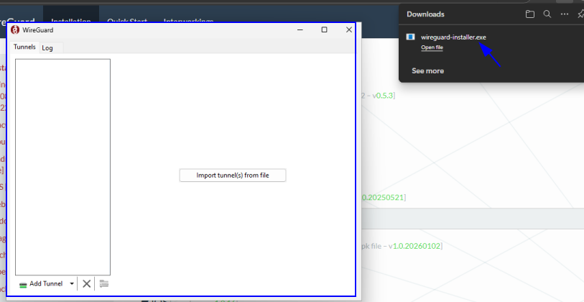
Task: Click See more in Downloads panel
Action: (x=427, y=71)
